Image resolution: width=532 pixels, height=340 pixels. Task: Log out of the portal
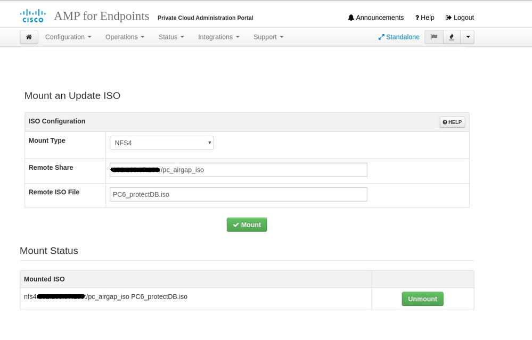click(460, 18)
